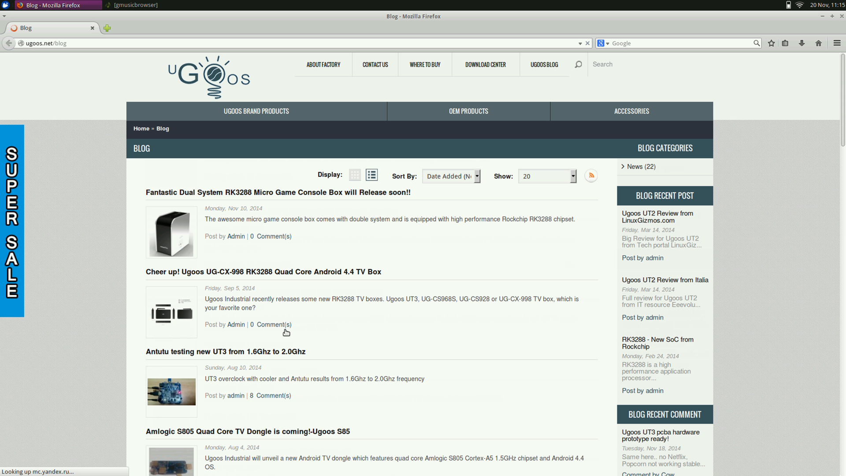846x476 pixels.
Task: Open Fantastic Dual System RK3288 post
Action: click(x=278, y=193)
